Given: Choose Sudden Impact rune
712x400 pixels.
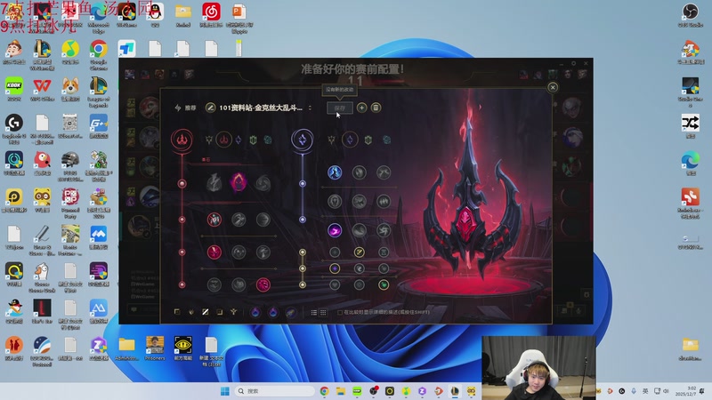Looking at the screenshot, I should 263,220.
